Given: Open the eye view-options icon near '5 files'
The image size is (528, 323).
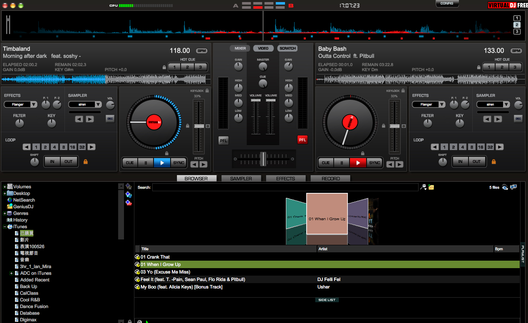Looking at the screenshot, I should click(505, 187).
